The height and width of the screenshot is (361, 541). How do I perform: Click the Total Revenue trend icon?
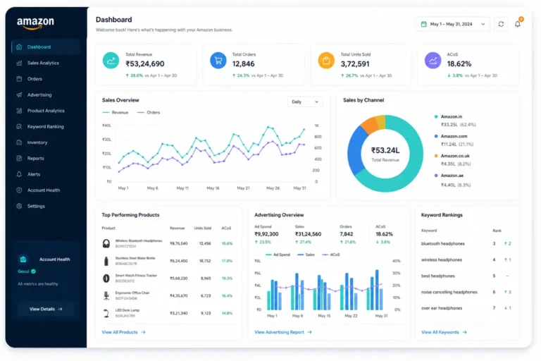[111, 61]
